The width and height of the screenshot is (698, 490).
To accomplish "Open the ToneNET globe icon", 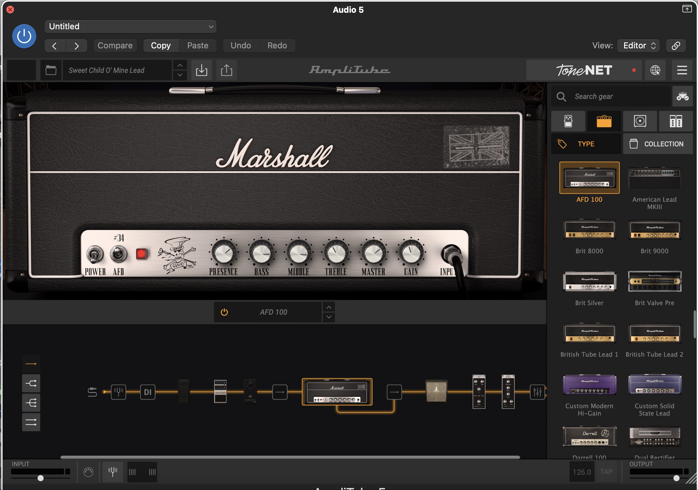I will 655,70.
